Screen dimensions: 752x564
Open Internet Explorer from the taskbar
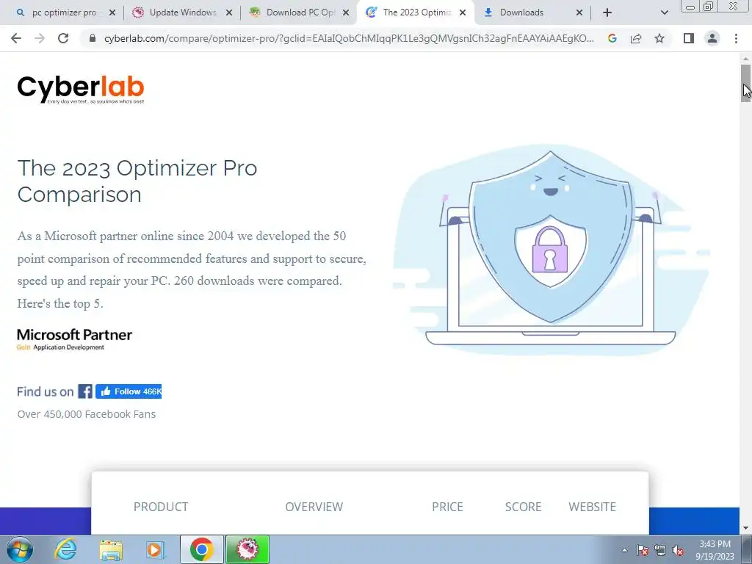tap(65, 549)
